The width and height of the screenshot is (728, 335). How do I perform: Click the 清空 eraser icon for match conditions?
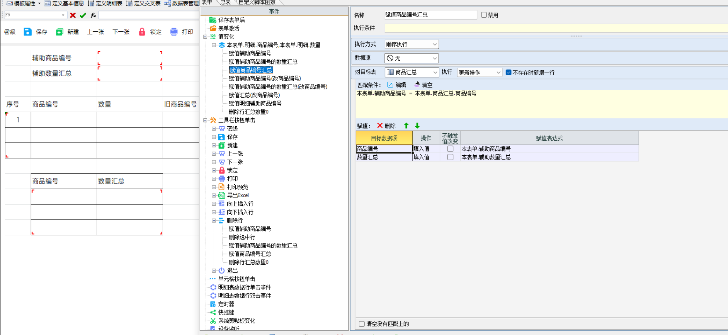pos(417,85)
